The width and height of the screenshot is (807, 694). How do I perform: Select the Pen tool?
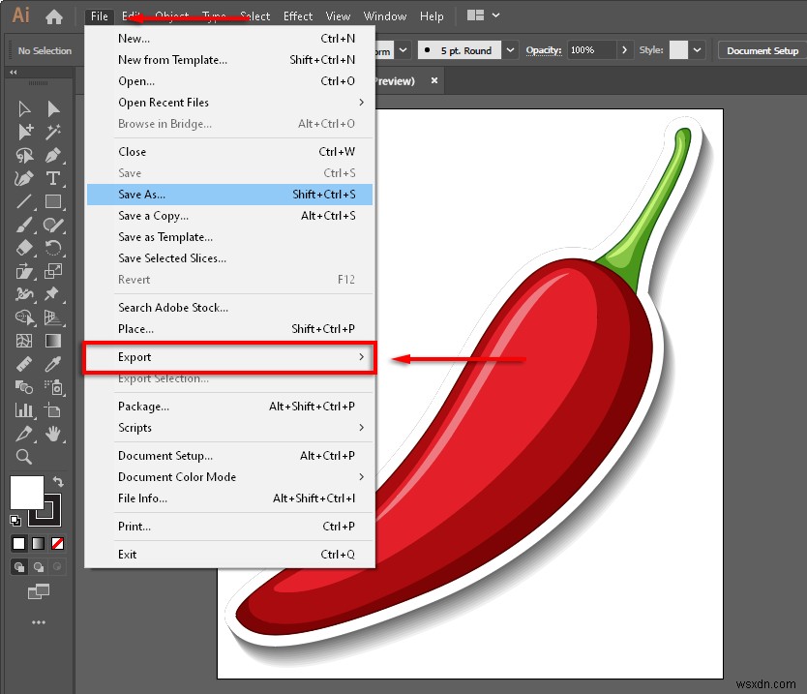click(x=55, y=155)
